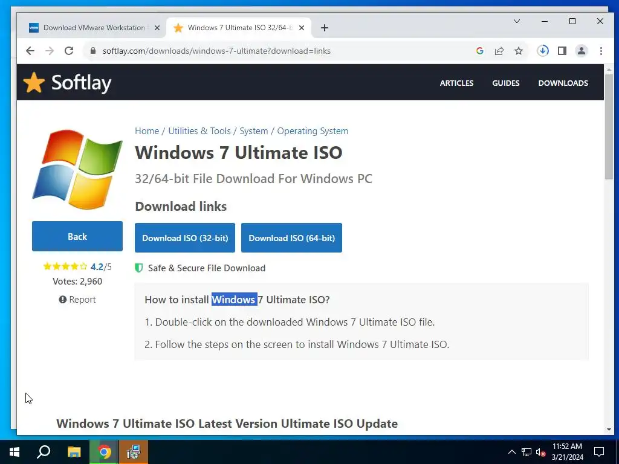Viewport: 619px width, 464px height.
Task: Show hidden system tray icons
Action: pyautogui.click(x=511, y=452)
